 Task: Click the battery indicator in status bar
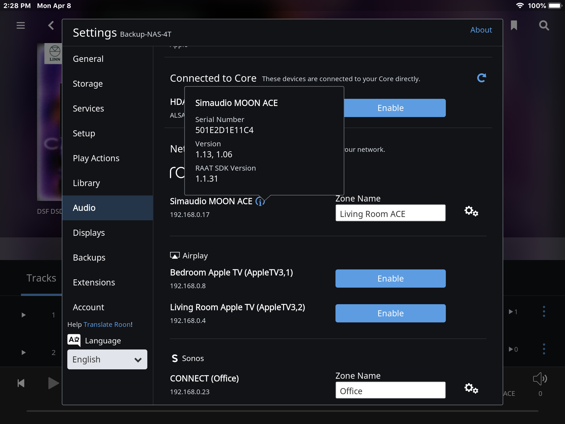555,6
